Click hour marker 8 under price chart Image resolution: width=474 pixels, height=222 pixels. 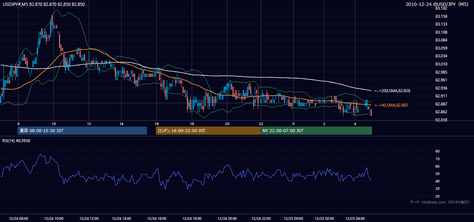click(18, 124)
